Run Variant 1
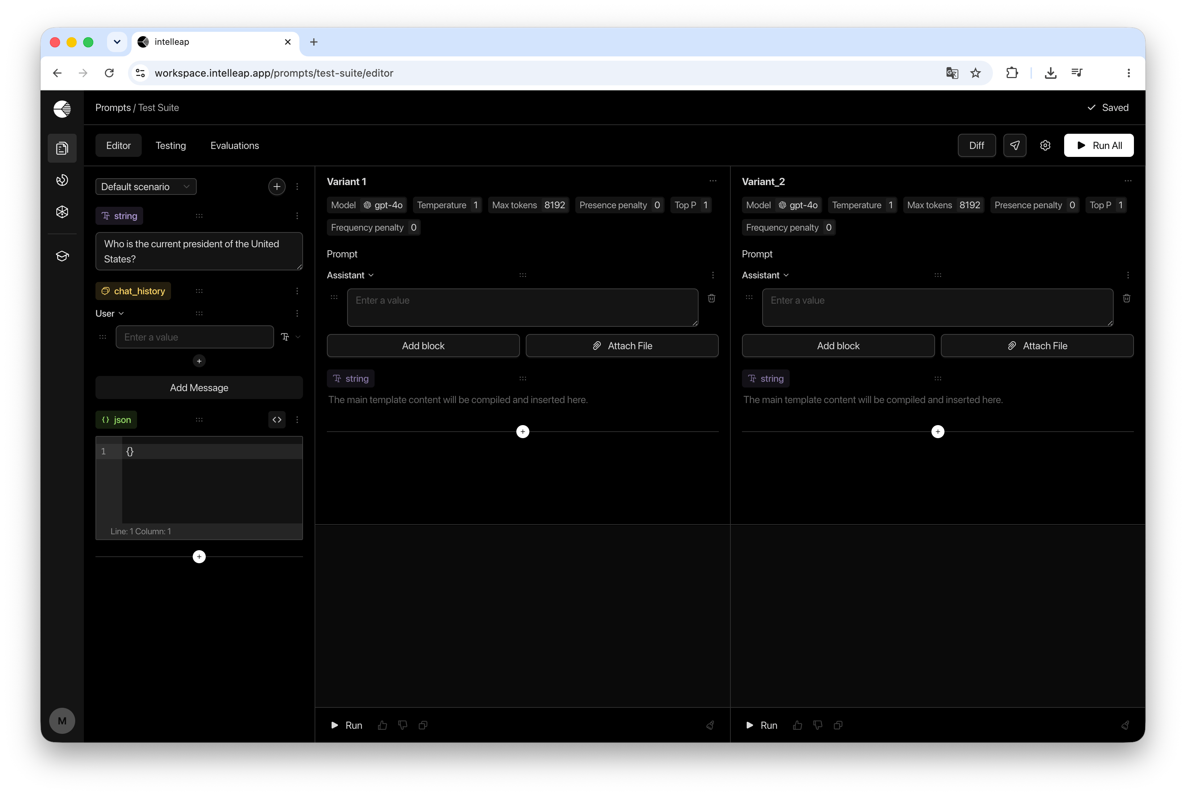The width and height of the screenshot is (1186, 796). pyautogui.click(x=346, y=726)
